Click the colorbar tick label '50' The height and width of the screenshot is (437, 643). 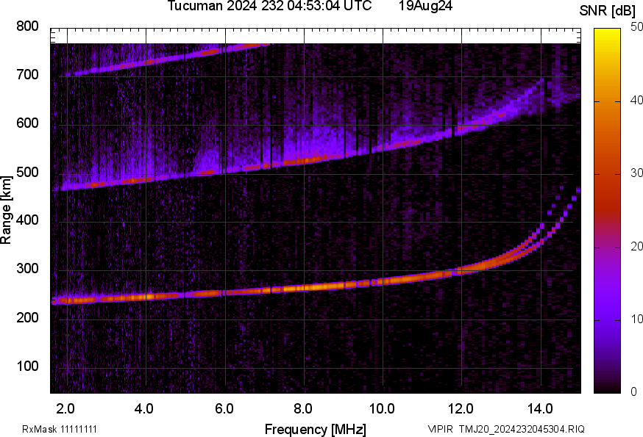636,27
